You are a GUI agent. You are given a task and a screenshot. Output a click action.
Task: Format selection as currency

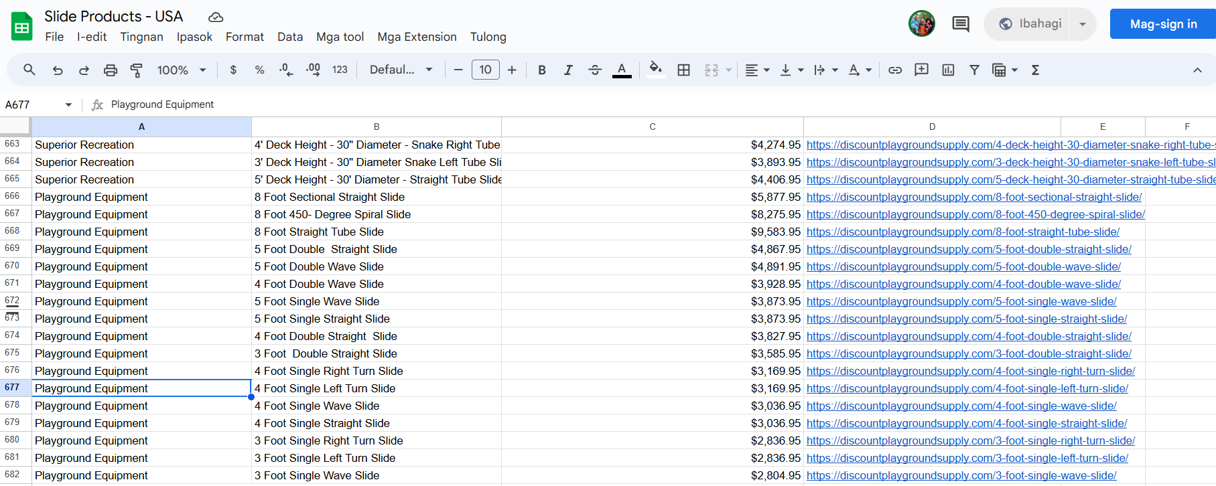tap(233, 70)
